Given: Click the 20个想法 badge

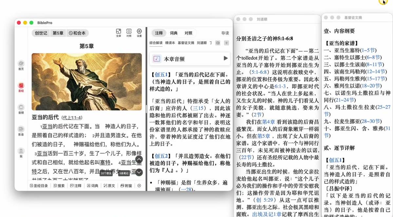Looking at the screenshot, I should click(106, 173).
